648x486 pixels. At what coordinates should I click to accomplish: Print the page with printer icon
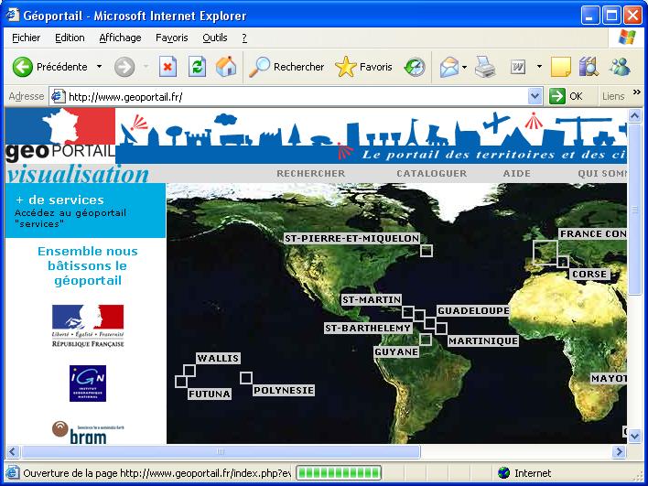tap(485, 67)
